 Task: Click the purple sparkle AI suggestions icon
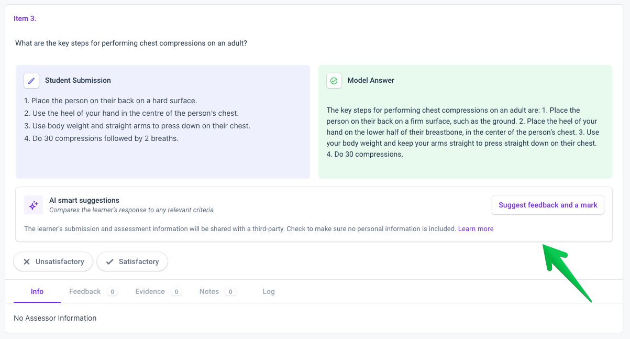point(34,205)
